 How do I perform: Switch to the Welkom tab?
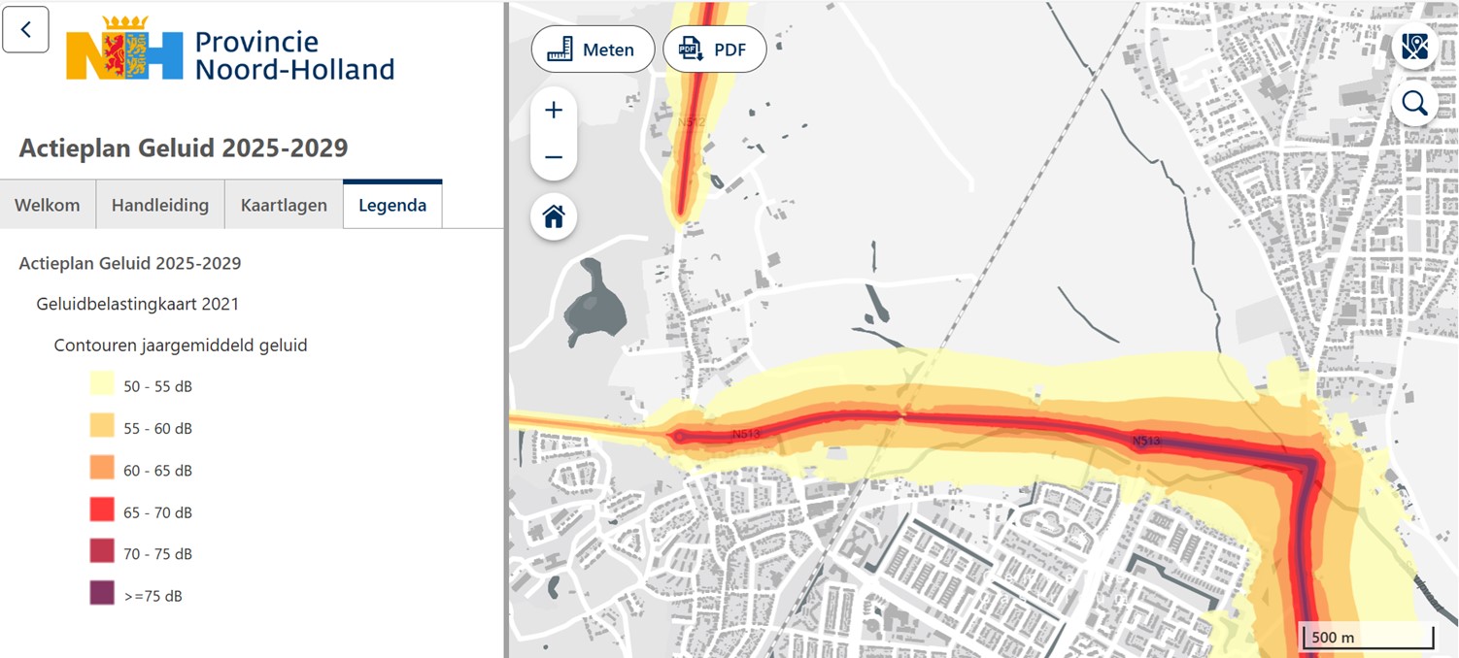click(48, 205)
